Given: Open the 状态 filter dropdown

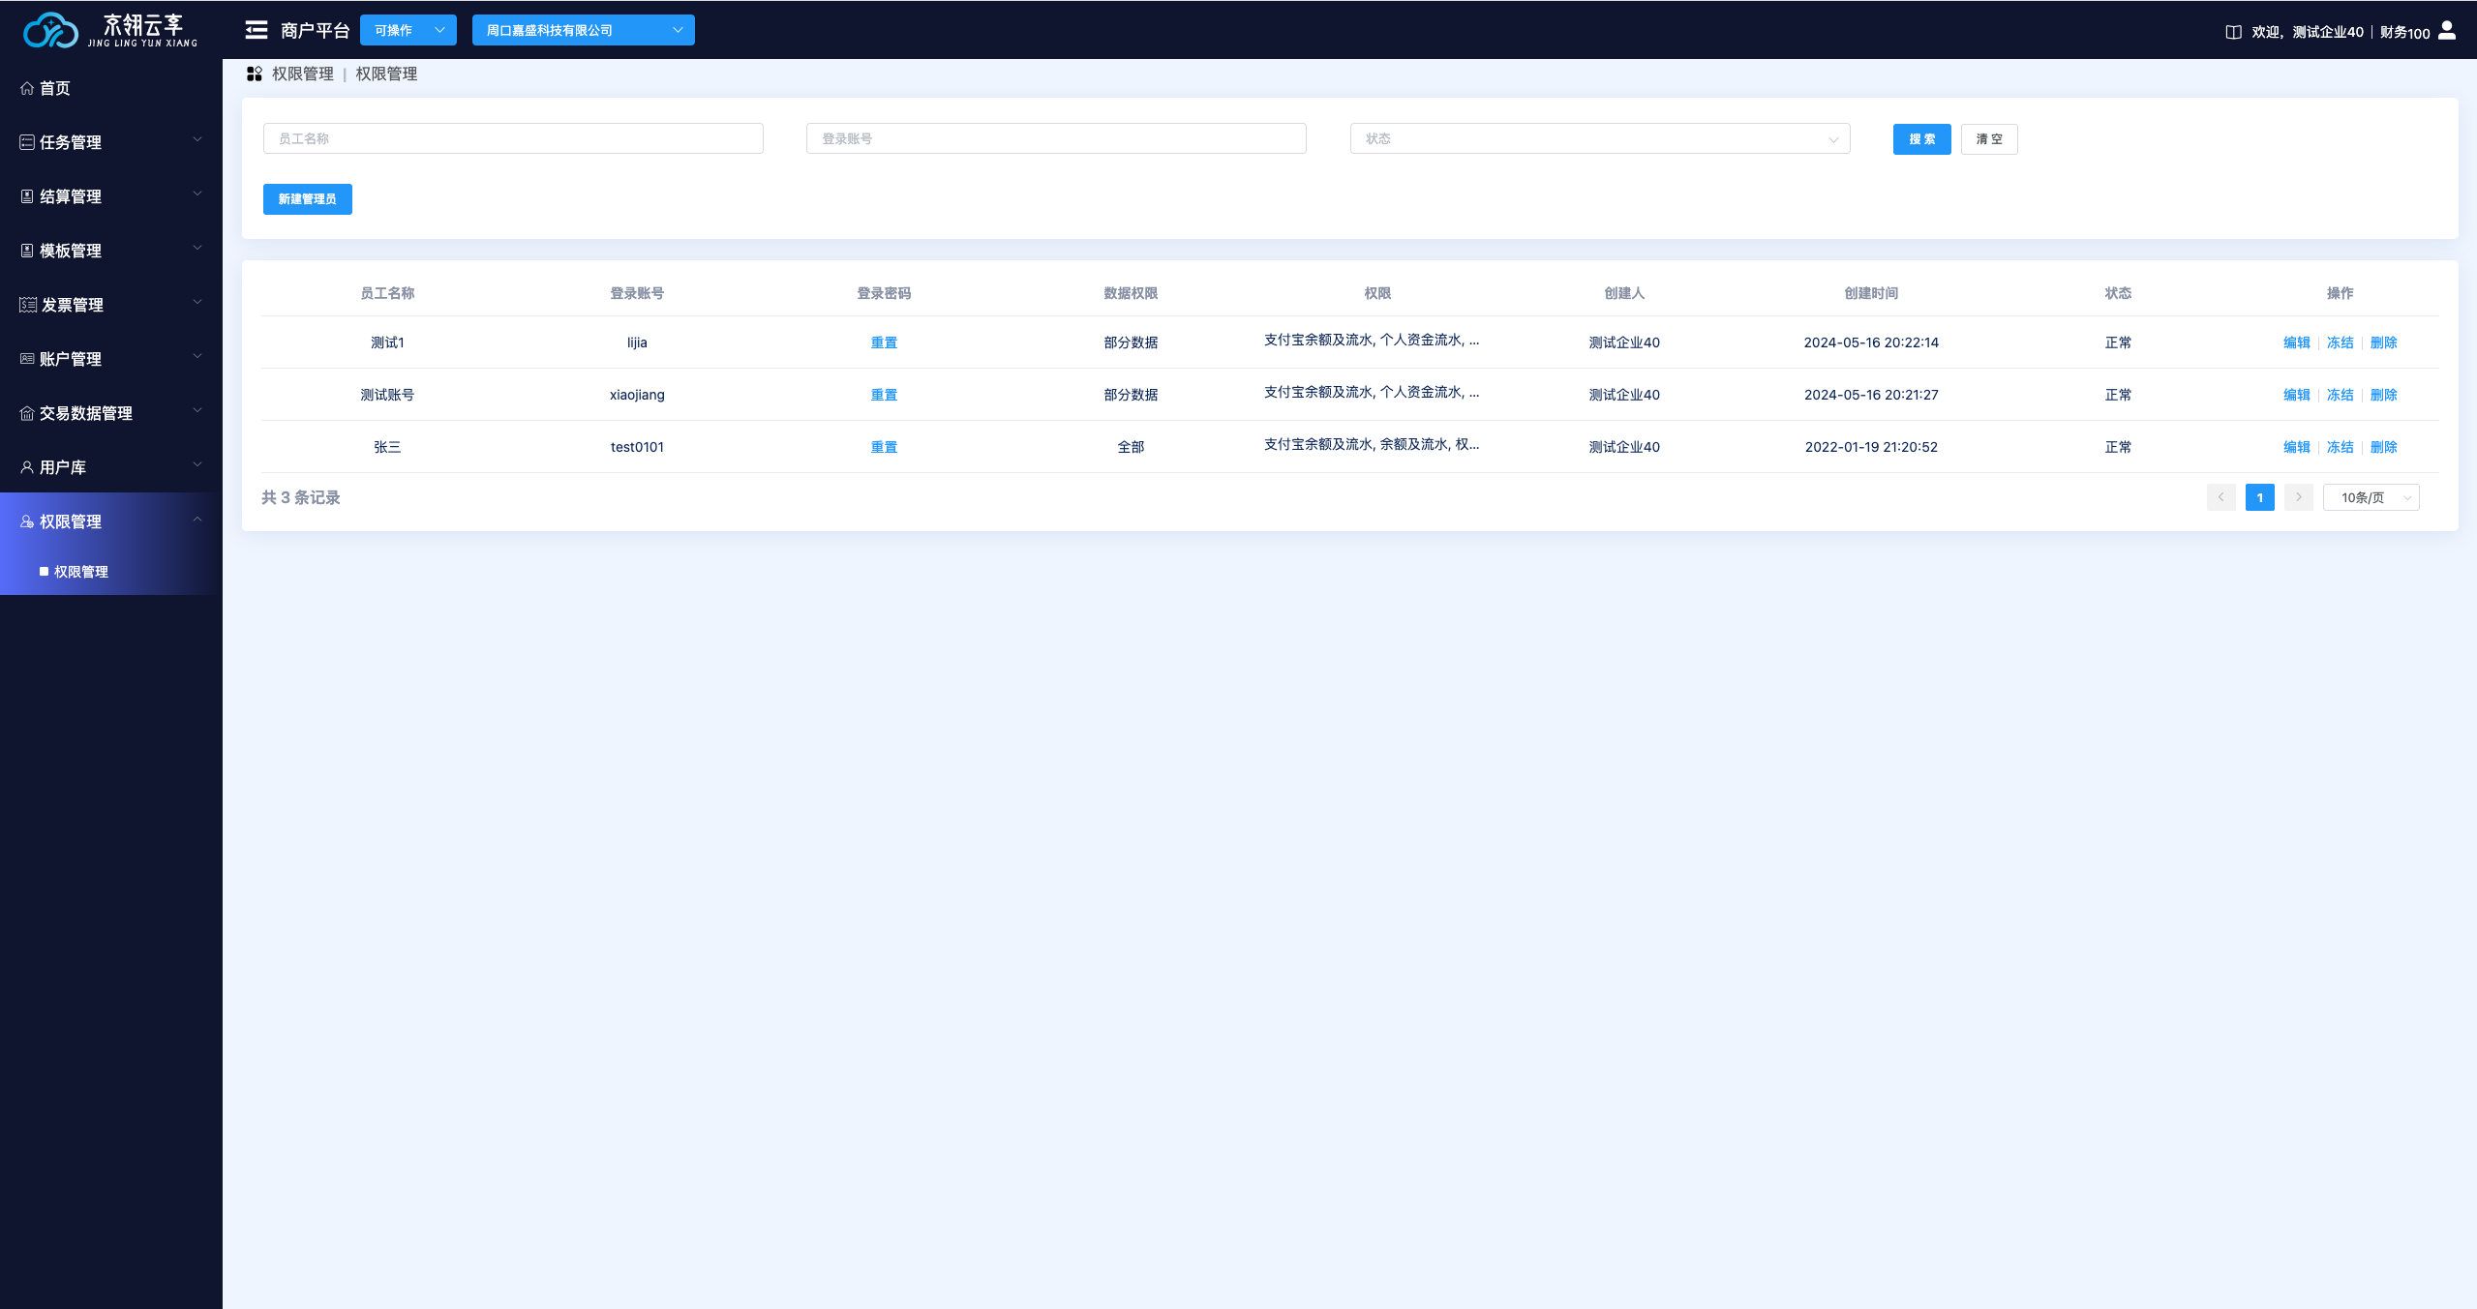Looking at the screenshot, I should tap(1600, 138).
